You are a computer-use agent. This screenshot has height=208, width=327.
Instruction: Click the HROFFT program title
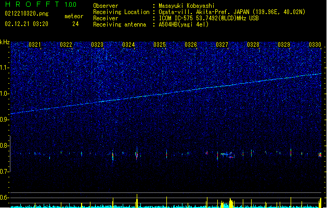tap(32, 4)
